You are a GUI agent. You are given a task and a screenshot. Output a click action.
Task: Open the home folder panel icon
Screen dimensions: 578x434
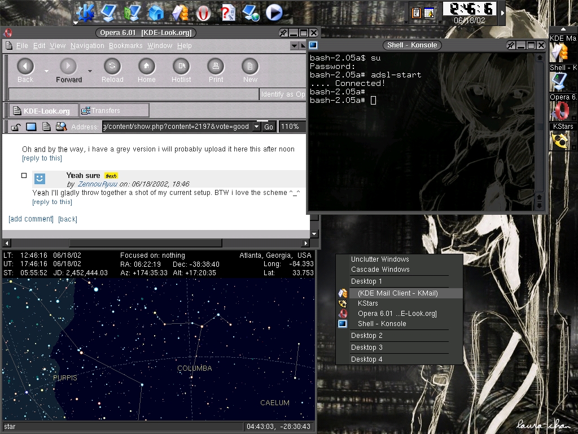156,12
